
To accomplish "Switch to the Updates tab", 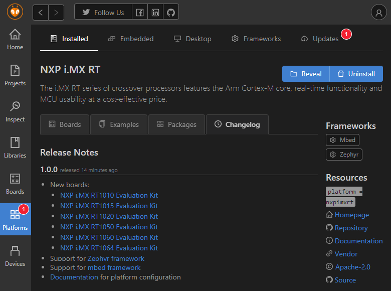I will click(320, 39).
